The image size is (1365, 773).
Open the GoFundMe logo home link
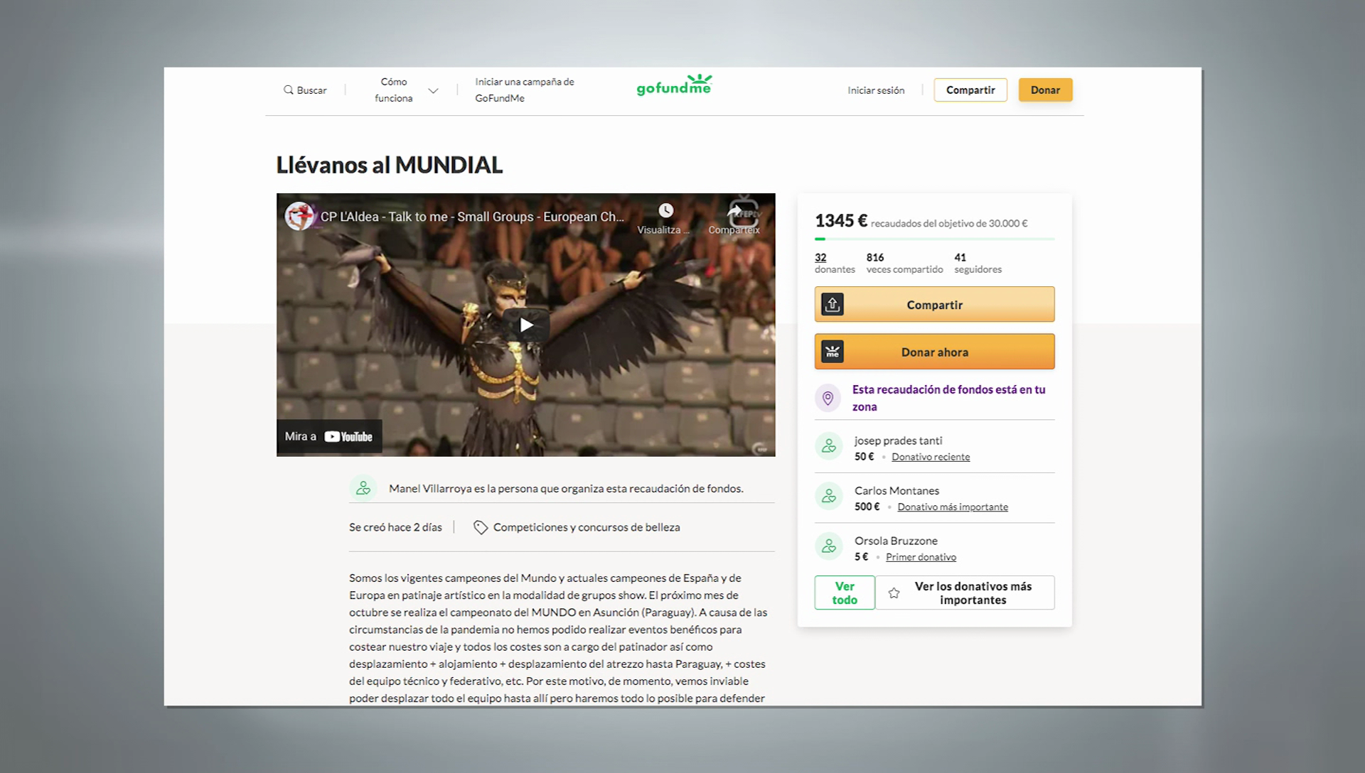pyautogui.click(x=674, y=85)
